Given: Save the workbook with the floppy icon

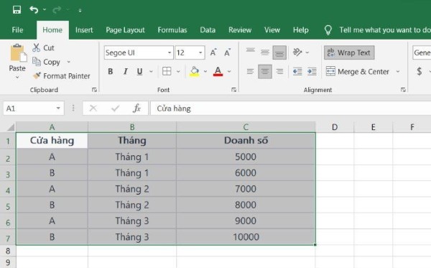Looking at the screenshot, I should point(17,10).
